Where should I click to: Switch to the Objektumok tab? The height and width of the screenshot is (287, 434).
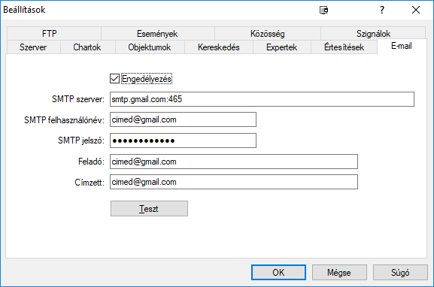(150, 47)
